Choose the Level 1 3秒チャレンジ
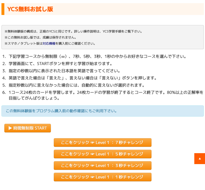 pos(102,166)
